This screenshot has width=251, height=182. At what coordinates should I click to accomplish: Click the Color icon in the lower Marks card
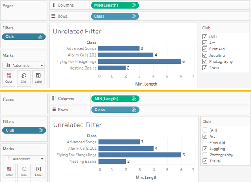point(9,169)
